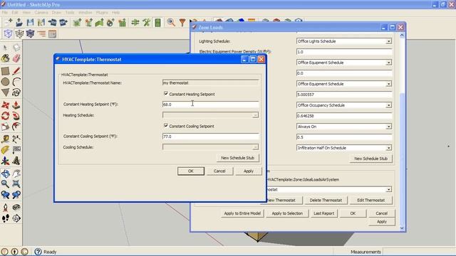This screenshot has width=456, height=256.
Task: Open the Office Equipment Schedule dropdown below the 1.0 field
Action: tap(388, 63)
